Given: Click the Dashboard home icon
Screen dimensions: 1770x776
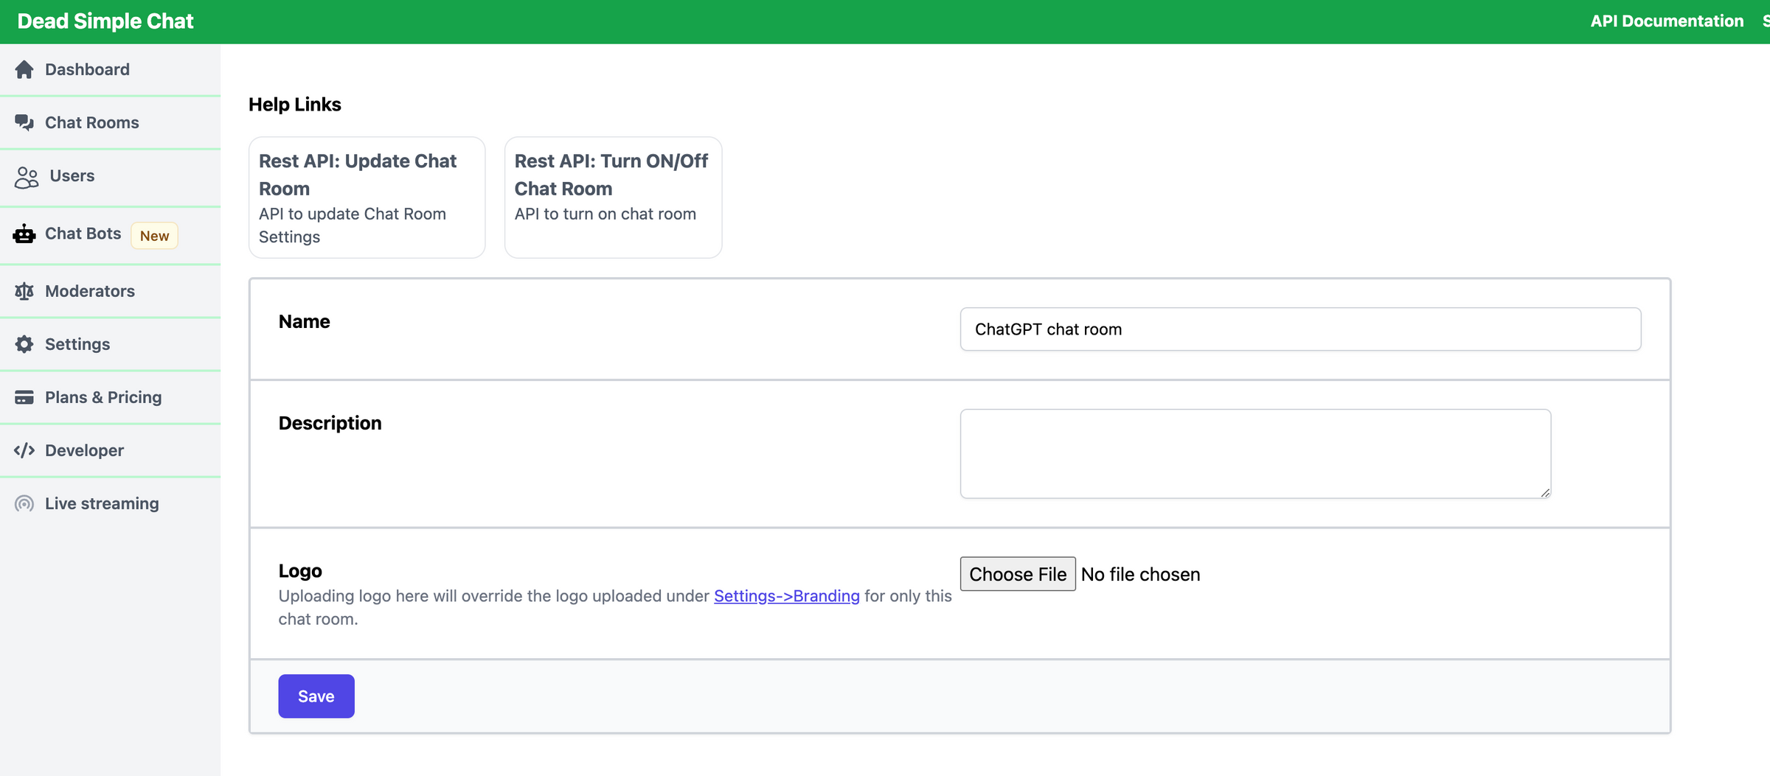Looking at the screenshot, I should click(x=24, y=69).
